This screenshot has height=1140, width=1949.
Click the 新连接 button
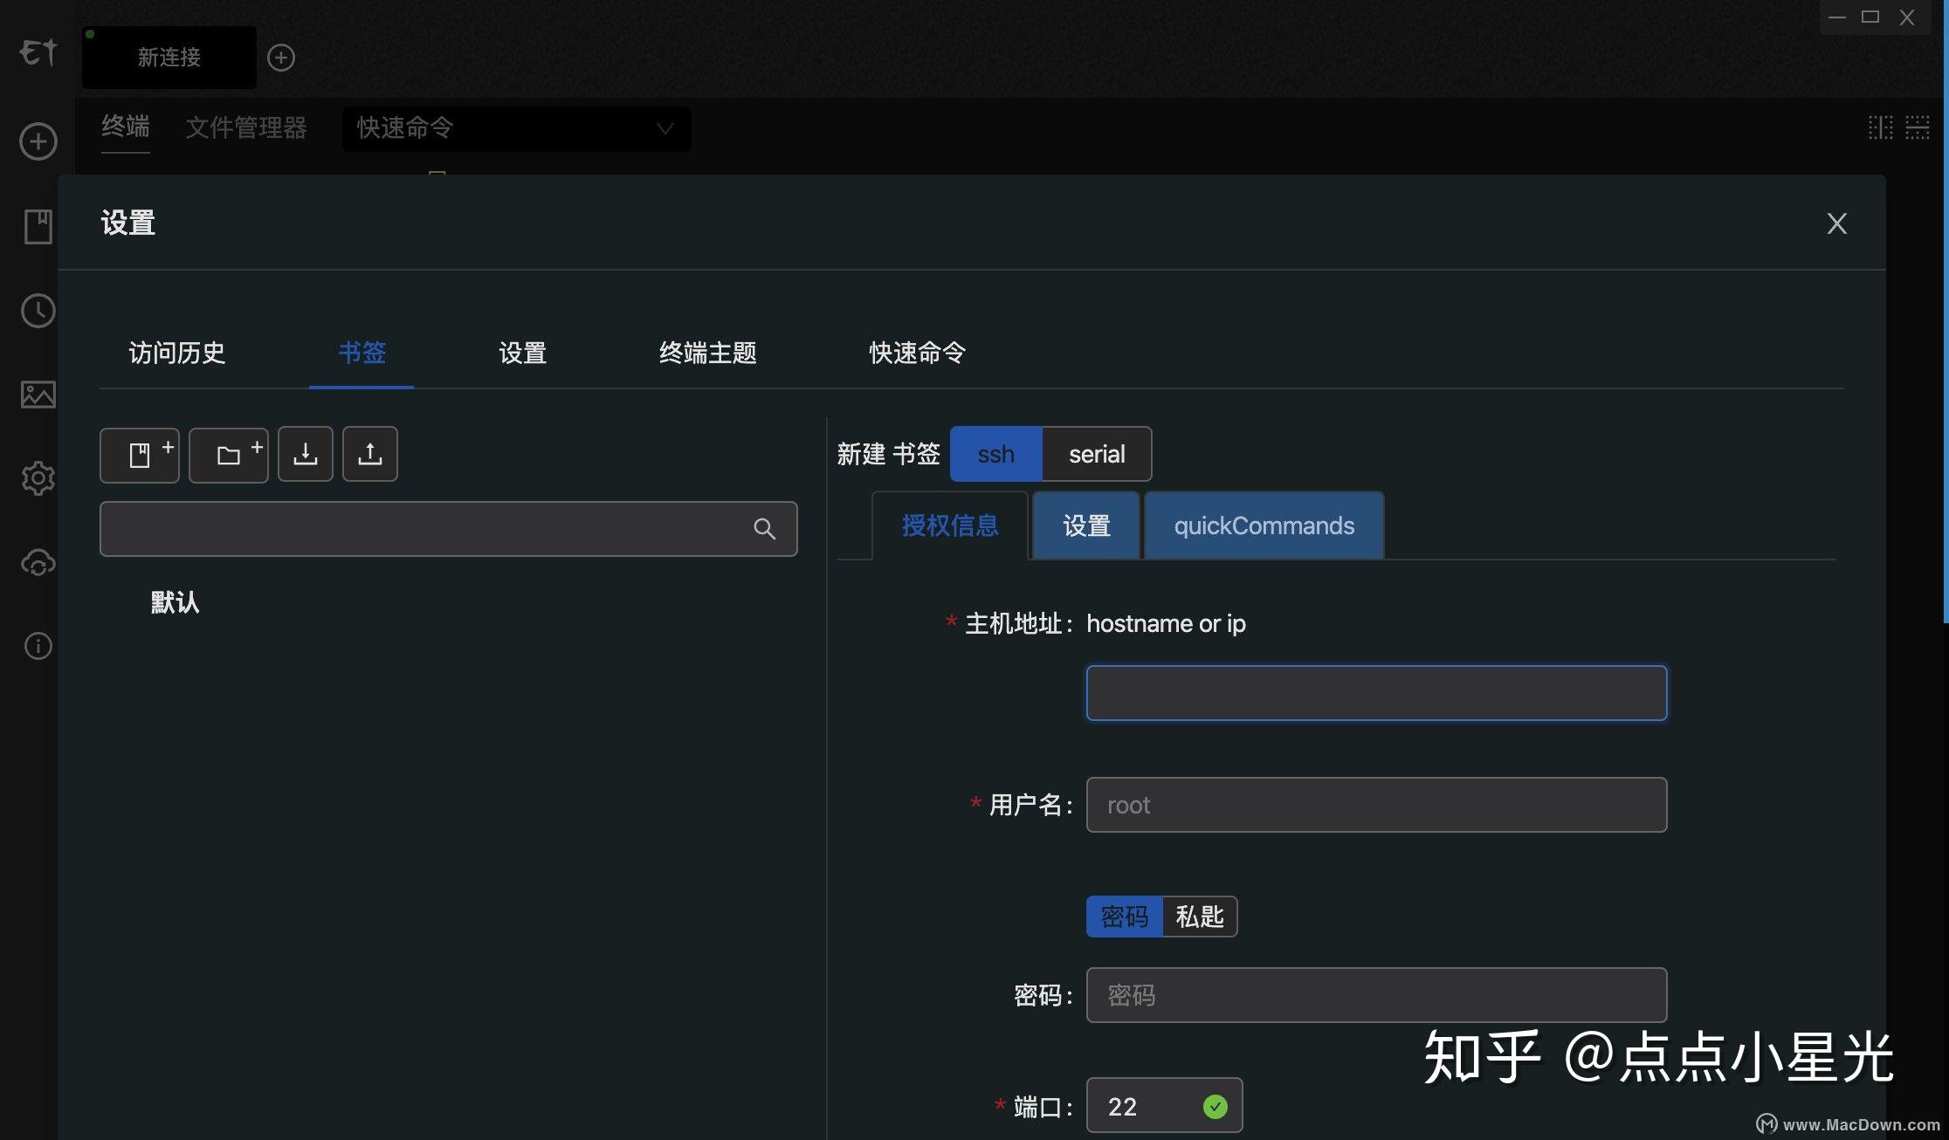pyautogui.click(x=169, y=58)
